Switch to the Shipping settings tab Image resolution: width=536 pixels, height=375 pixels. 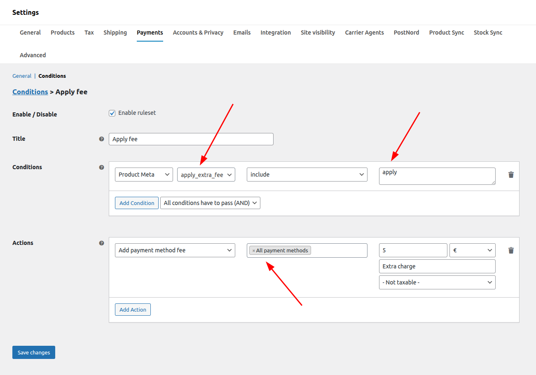click(x=115, y=33)
